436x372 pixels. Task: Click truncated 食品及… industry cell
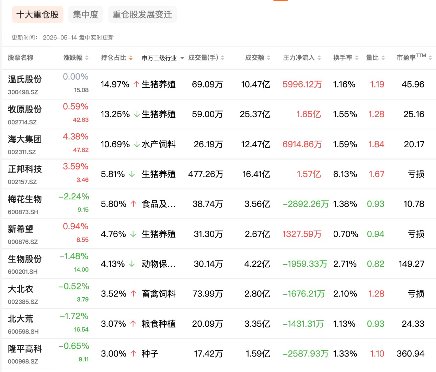tap(159, 204)
